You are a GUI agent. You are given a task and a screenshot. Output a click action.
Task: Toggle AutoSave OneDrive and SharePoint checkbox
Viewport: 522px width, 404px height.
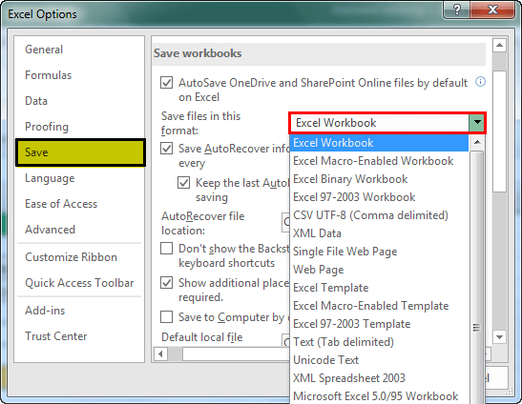coord(166,83)
